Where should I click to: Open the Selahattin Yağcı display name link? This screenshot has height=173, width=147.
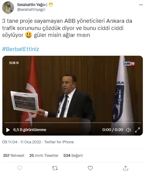31,5
